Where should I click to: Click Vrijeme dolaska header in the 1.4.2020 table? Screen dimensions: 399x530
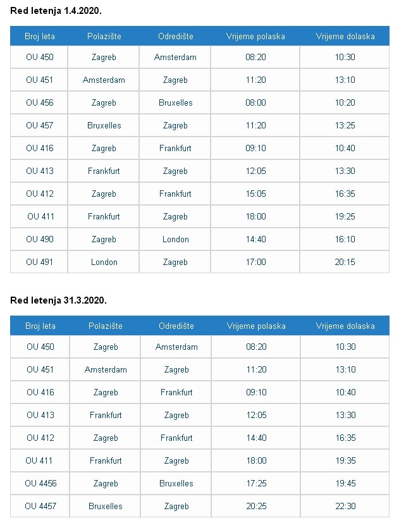tap(345, 36)
